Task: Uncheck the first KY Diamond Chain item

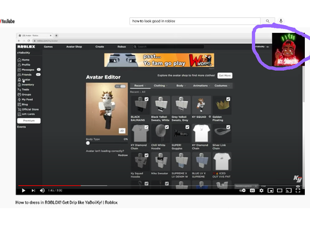Action: [x=147, y=127]
